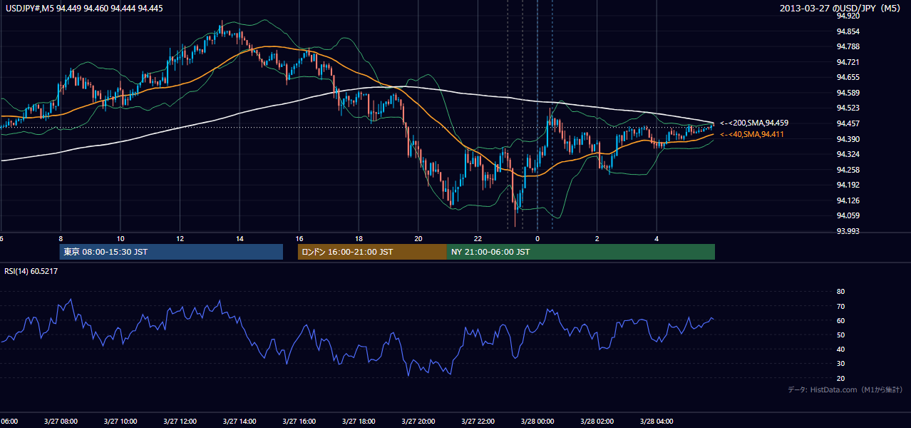Click the 40 SMA 94.411 line label

[x=751, y=134]
